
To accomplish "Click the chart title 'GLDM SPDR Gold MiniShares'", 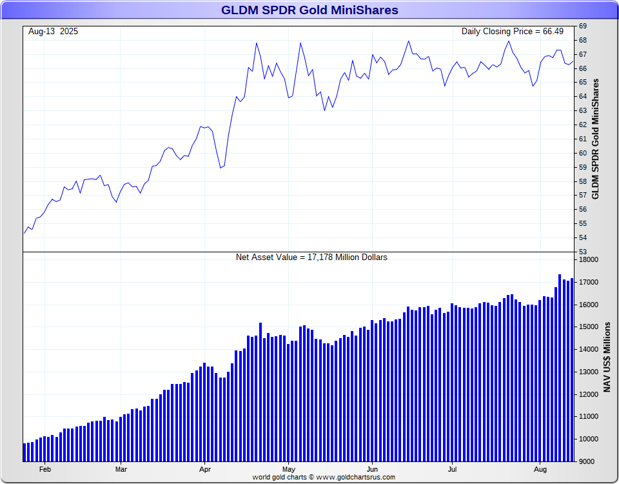I will (309, 10).
